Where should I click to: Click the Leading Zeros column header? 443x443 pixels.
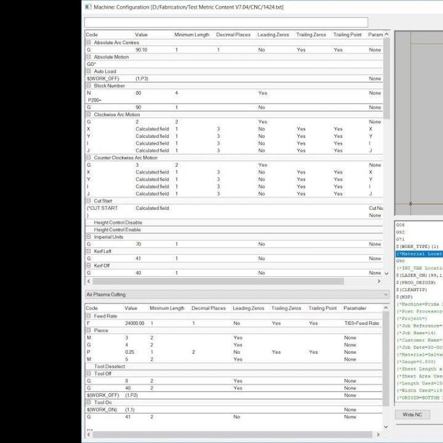(273, 35)
